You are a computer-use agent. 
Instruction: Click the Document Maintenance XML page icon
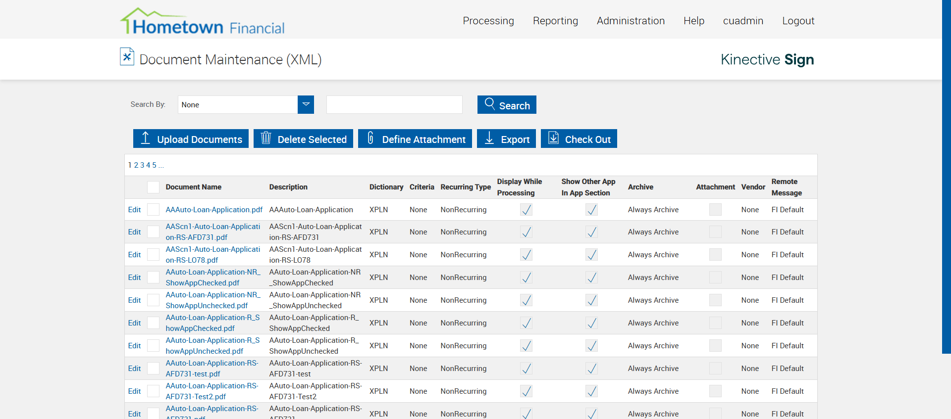pyautogui.click(x=127, y=57)
